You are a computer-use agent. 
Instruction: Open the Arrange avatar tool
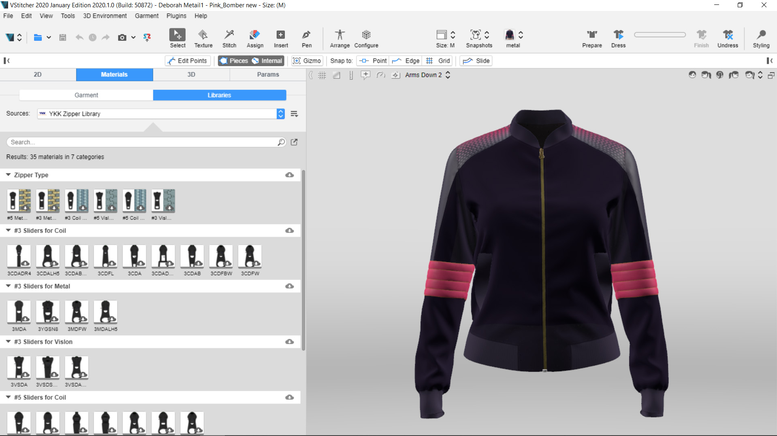coord(339,38)
